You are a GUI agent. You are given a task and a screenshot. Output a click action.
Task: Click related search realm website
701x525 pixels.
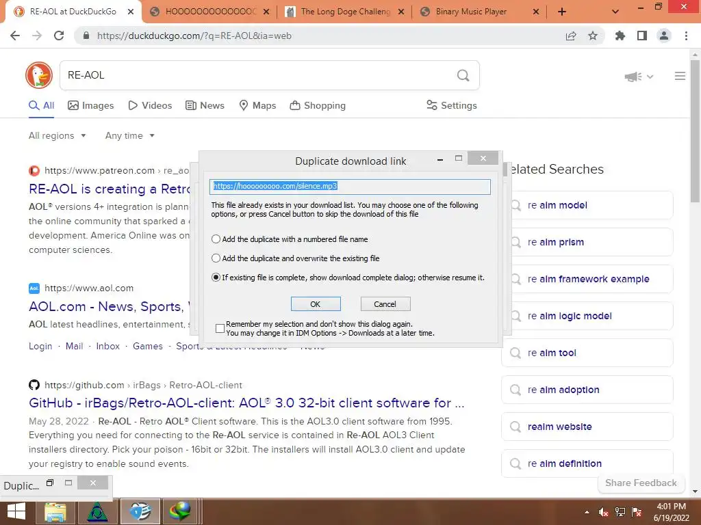tap(587, 427)
